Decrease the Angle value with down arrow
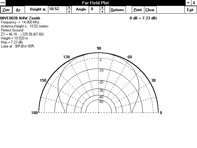This screenshot has width=197, height=148. coord(102,11)
